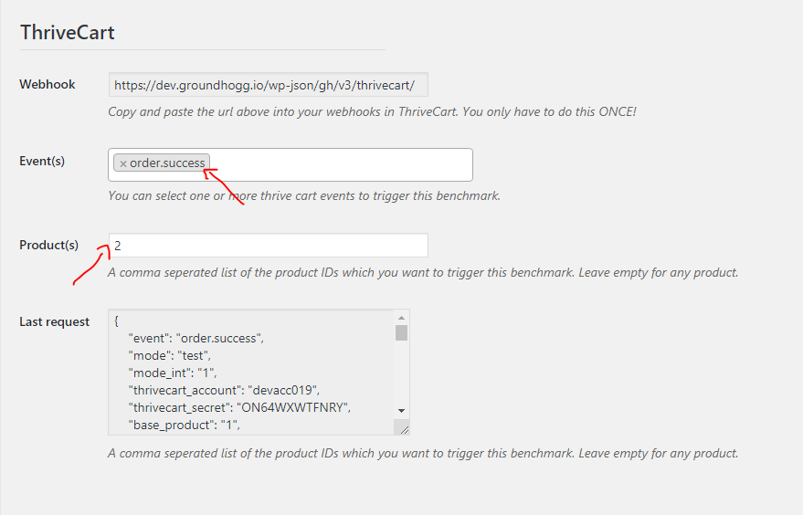Click the "You can select one or more" hint
Screen dimensions: 803x515
[304, 195]
